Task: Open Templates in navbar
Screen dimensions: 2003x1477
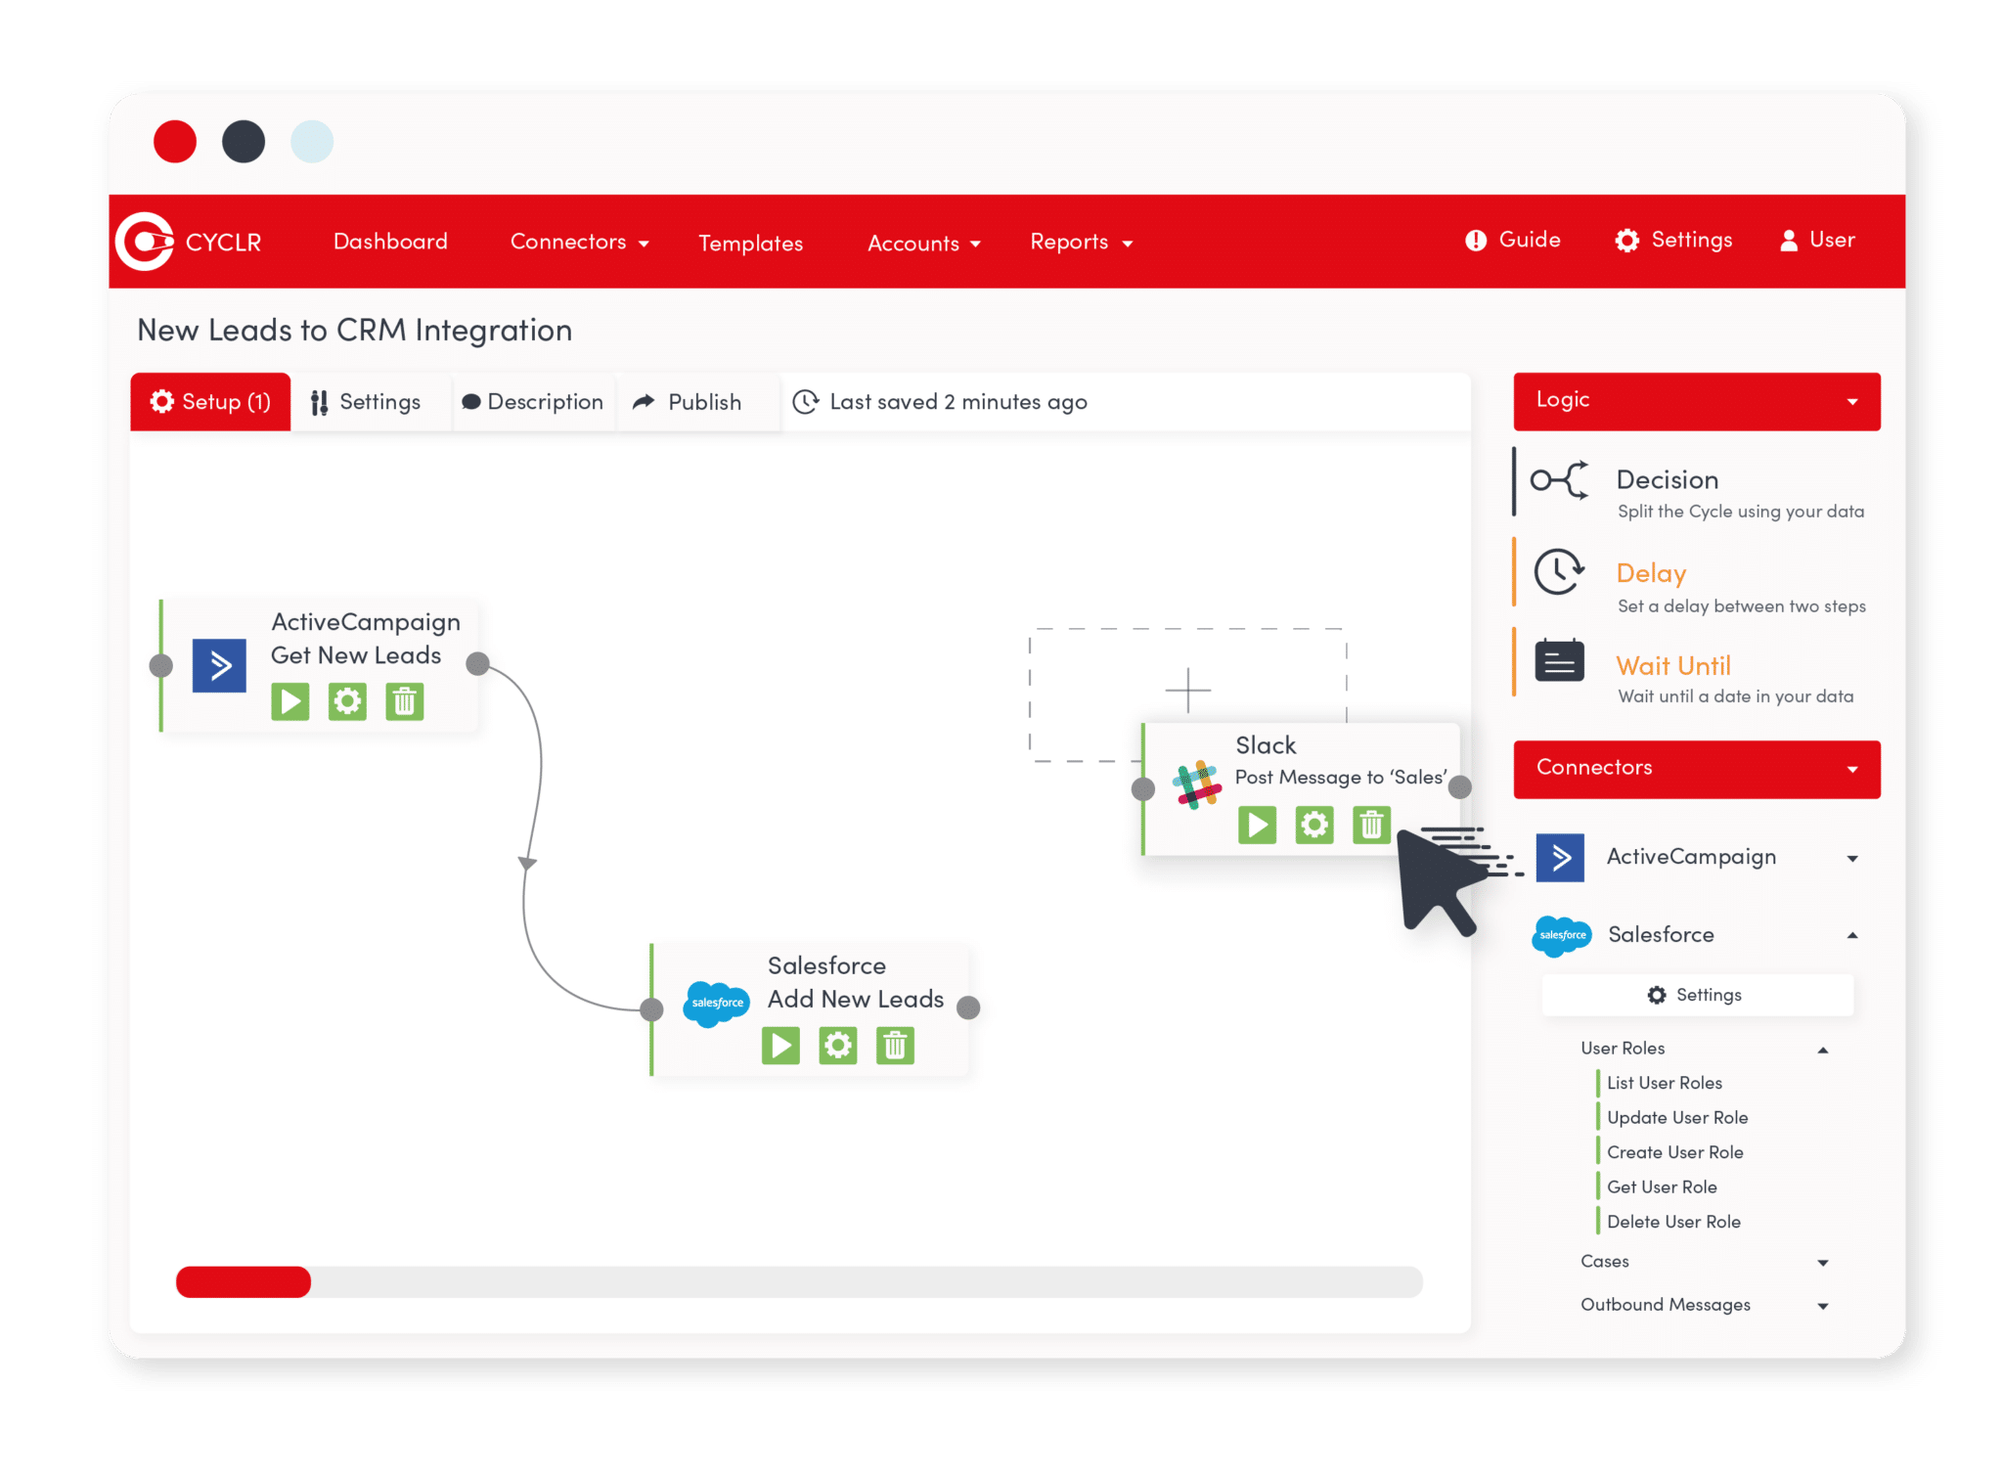Action: 750,244
